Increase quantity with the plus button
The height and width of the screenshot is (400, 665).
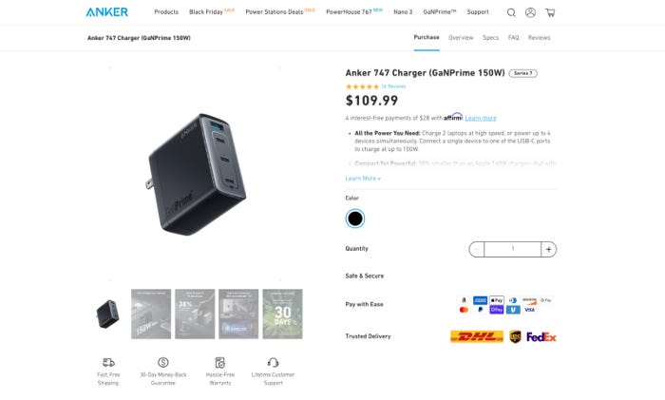(548, 250)
